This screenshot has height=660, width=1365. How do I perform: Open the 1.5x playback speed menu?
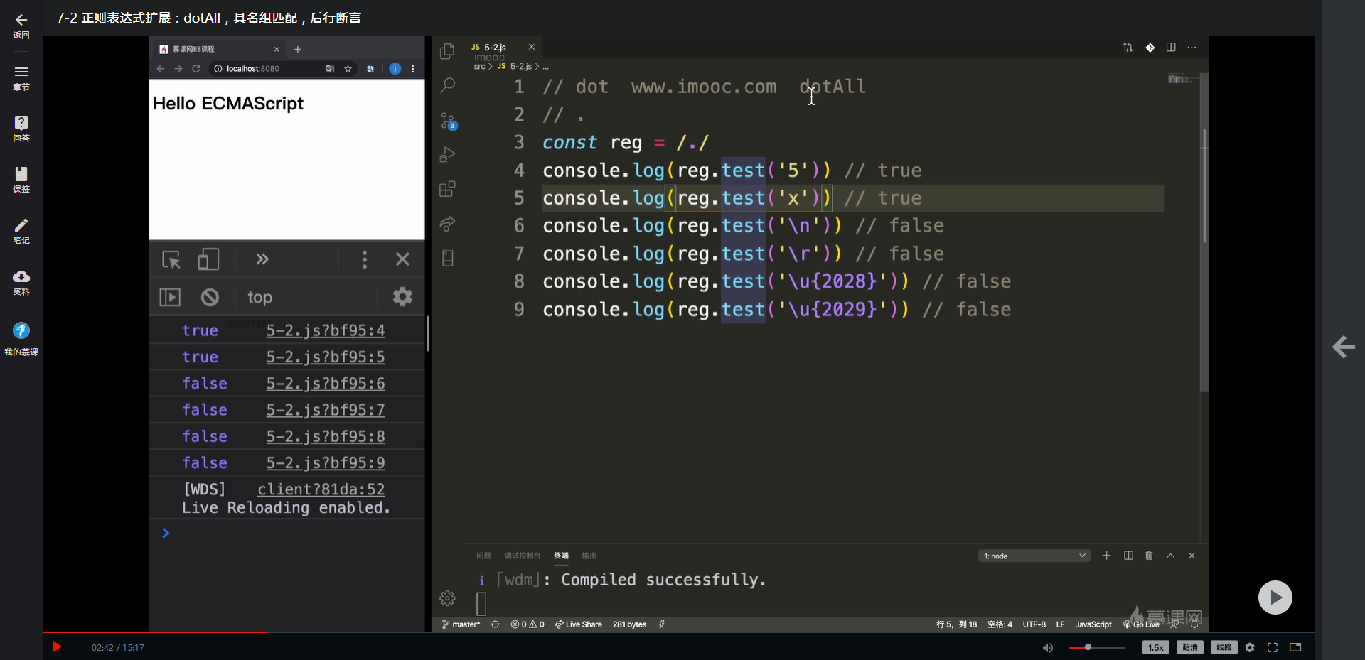pyautogui.click(x=1155, y=647)
